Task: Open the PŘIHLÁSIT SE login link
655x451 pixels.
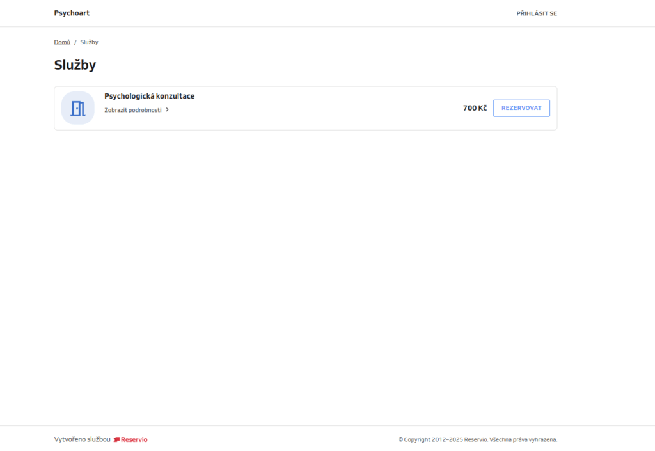Action: (x=537, y=13)
